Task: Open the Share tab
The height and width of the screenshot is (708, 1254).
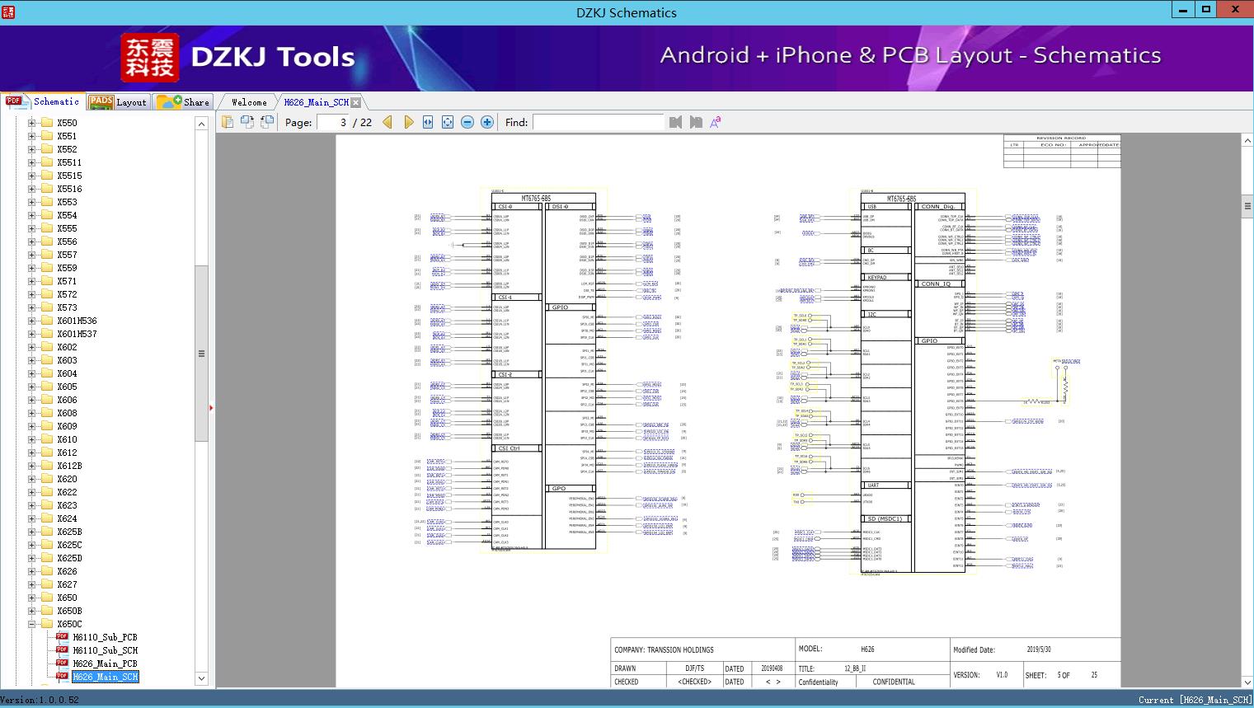Action: [x=183, y=102]
